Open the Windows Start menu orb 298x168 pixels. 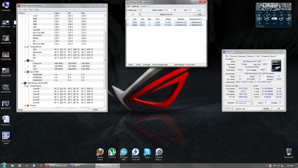pyautogui.click(x=4, y=165)
